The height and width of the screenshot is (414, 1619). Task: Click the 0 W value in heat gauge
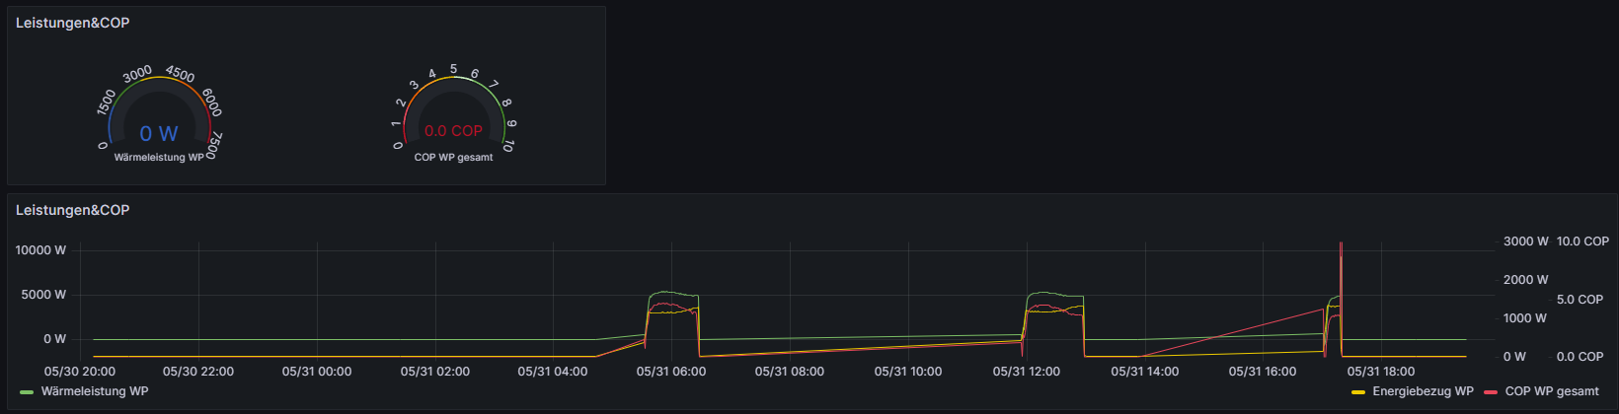(x=159, y=133)
